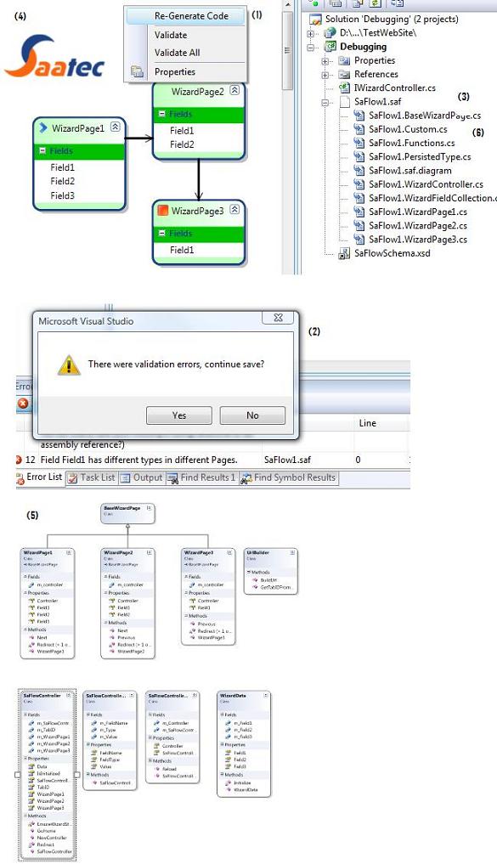Screen dimensions: 497x864
Task: Click the SaFlow1.WizardPage1.cs file icon
Action: (x=359, y=212)
